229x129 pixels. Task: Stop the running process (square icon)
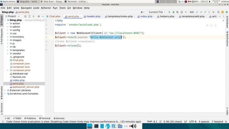point(186,12)
